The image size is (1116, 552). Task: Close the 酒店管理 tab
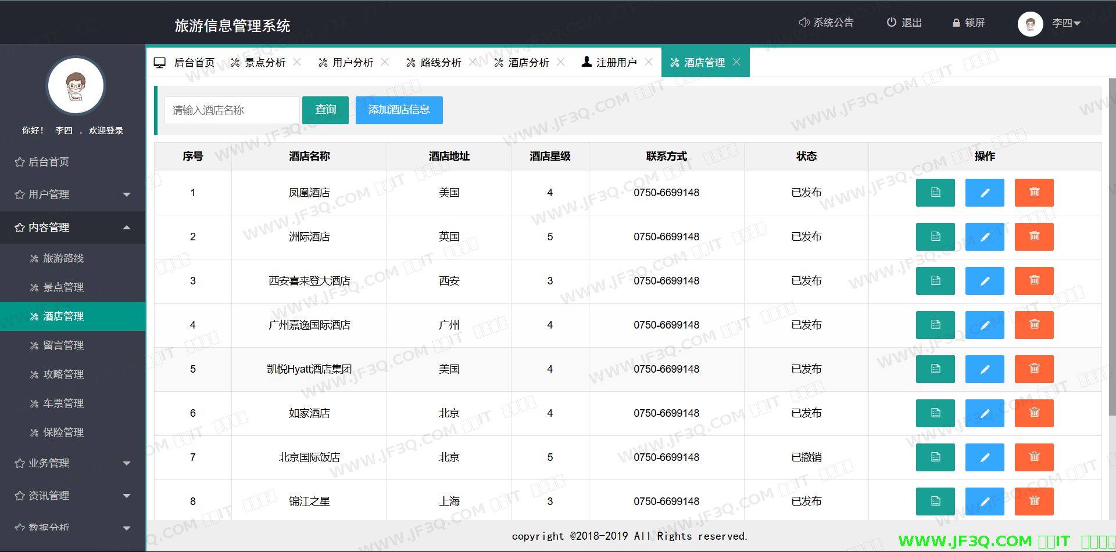(736, 62)
